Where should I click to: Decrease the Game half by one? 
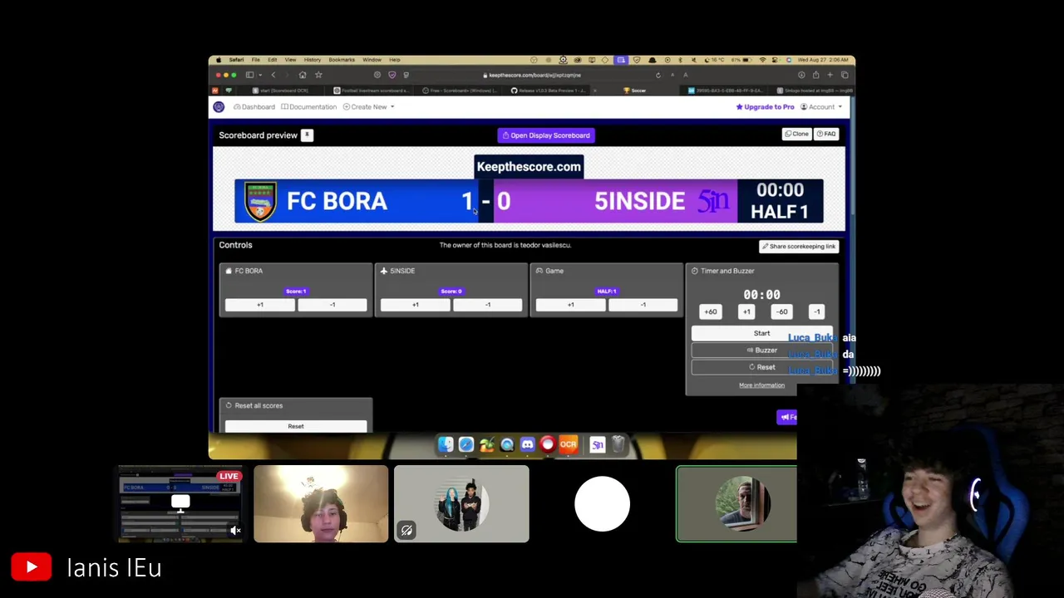point(643,305)
